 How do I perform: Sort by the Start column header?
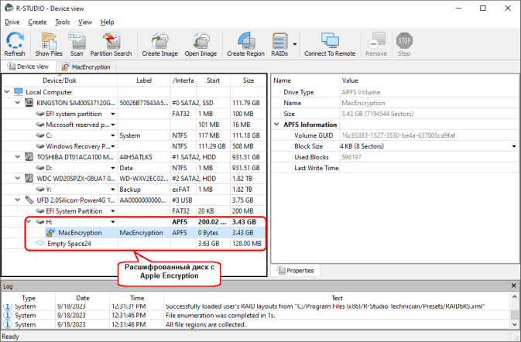coord(214,80)
